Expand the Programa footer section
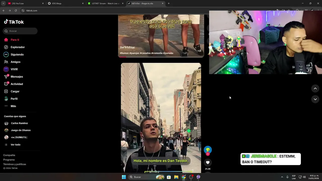This screenshot has height=181, width=322. click(x=9, y=160)
